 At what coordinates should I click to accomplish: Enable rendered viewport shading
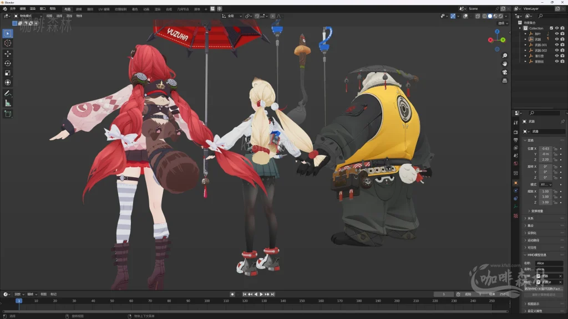click(x=501, y=16)
